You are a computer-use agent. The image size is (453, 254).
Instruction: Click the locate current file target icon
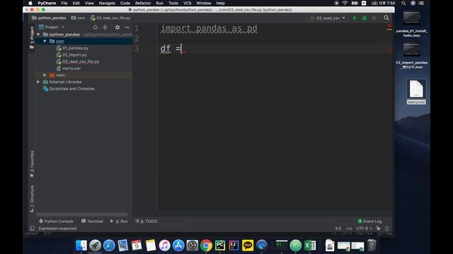pos(95,28)
